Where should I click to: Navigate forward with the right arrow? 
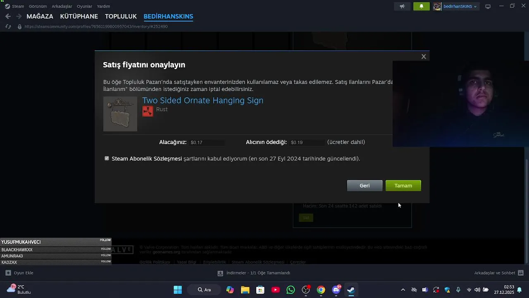(19, 16)
